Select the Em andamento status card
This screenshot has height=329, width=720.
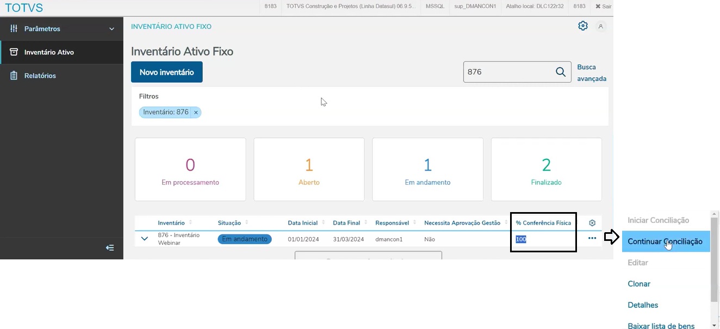click(427, 169)
